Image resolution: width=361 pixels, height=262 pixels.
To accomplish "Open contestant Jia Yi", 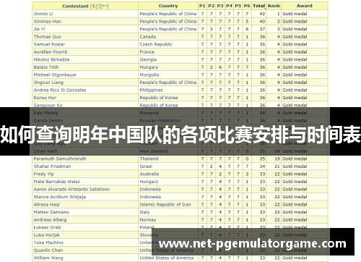I will tap(39, 29).
